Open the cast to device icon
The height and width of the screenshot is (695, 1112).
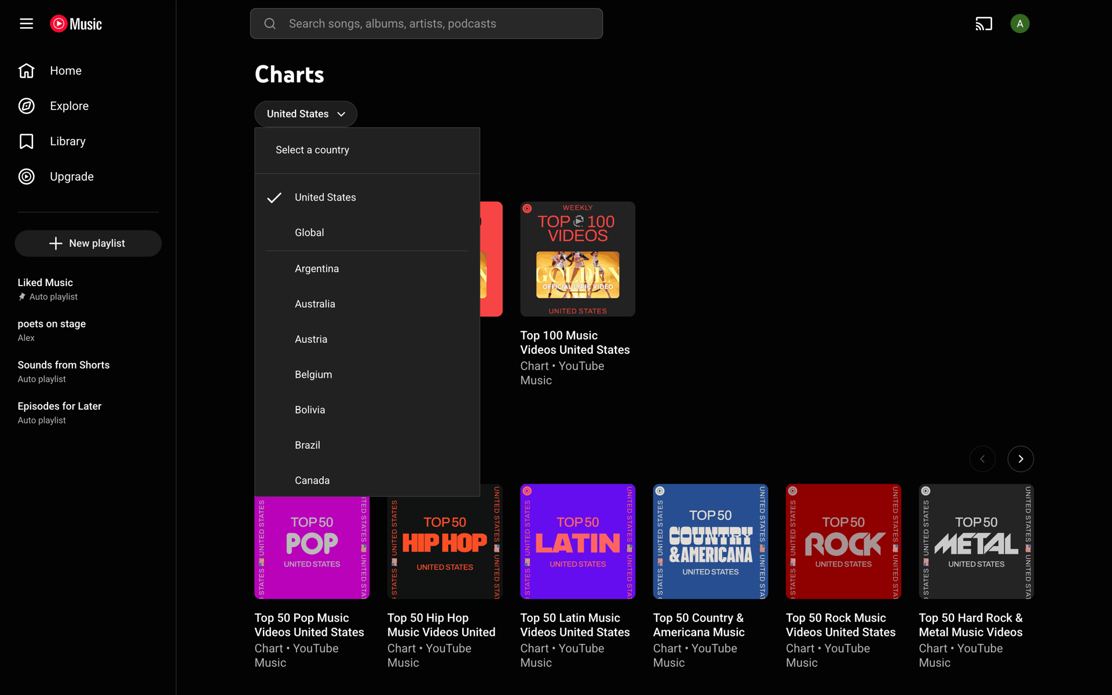click(983, 24)
